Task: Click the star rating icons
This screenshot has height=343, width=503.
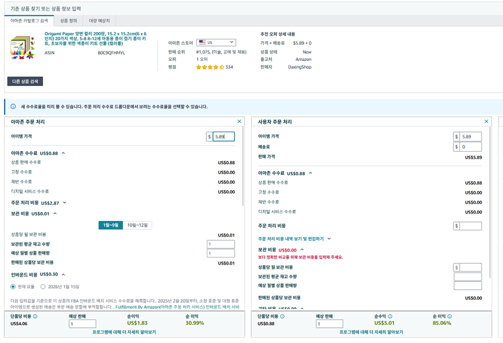Action: point(210,67)
